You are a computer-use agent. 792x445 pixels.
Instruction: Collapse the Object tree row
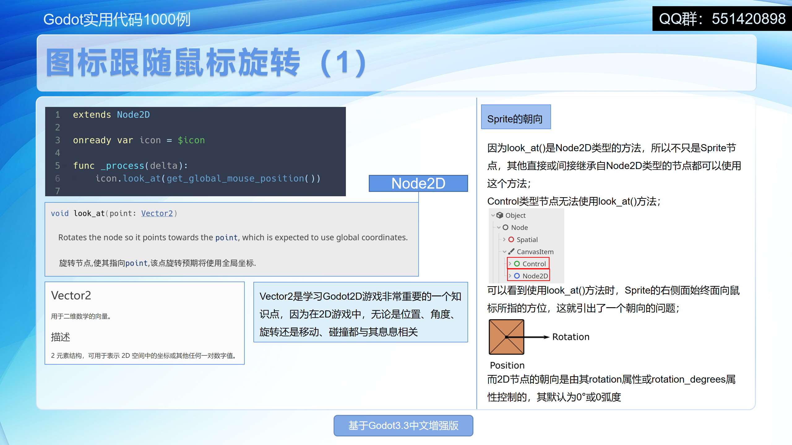(x=493, y=215)
